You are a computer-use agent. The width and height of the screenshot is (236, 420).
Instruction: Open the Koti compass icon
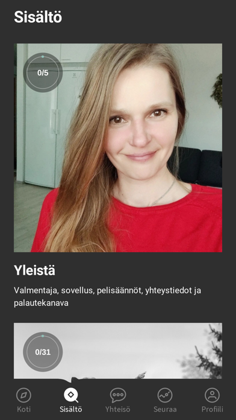click(x=23, y=395)
